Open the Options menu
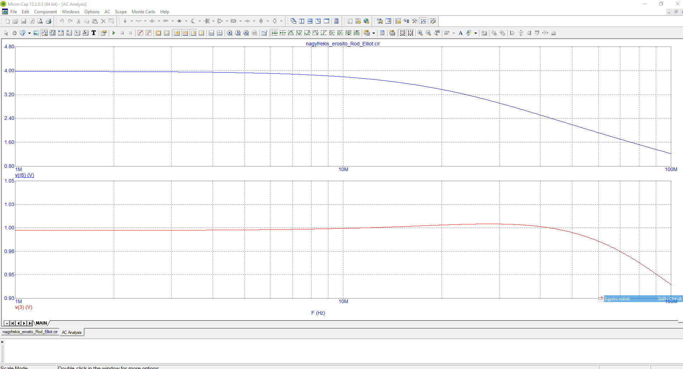Screen dimensions: 683x369 (x=92, y=12)
